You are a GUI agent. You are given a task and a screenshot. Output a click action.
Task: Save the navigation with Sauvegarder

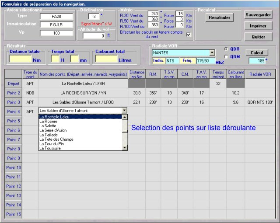click(x=258, y=15)
